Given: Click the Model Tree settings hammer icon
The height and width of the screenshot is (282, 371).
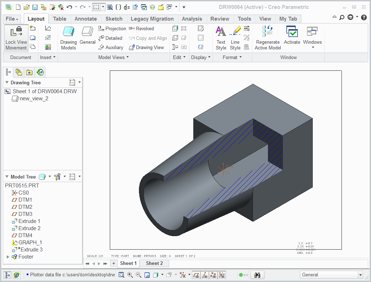Looking at the screenshot, I should (57, 177).
